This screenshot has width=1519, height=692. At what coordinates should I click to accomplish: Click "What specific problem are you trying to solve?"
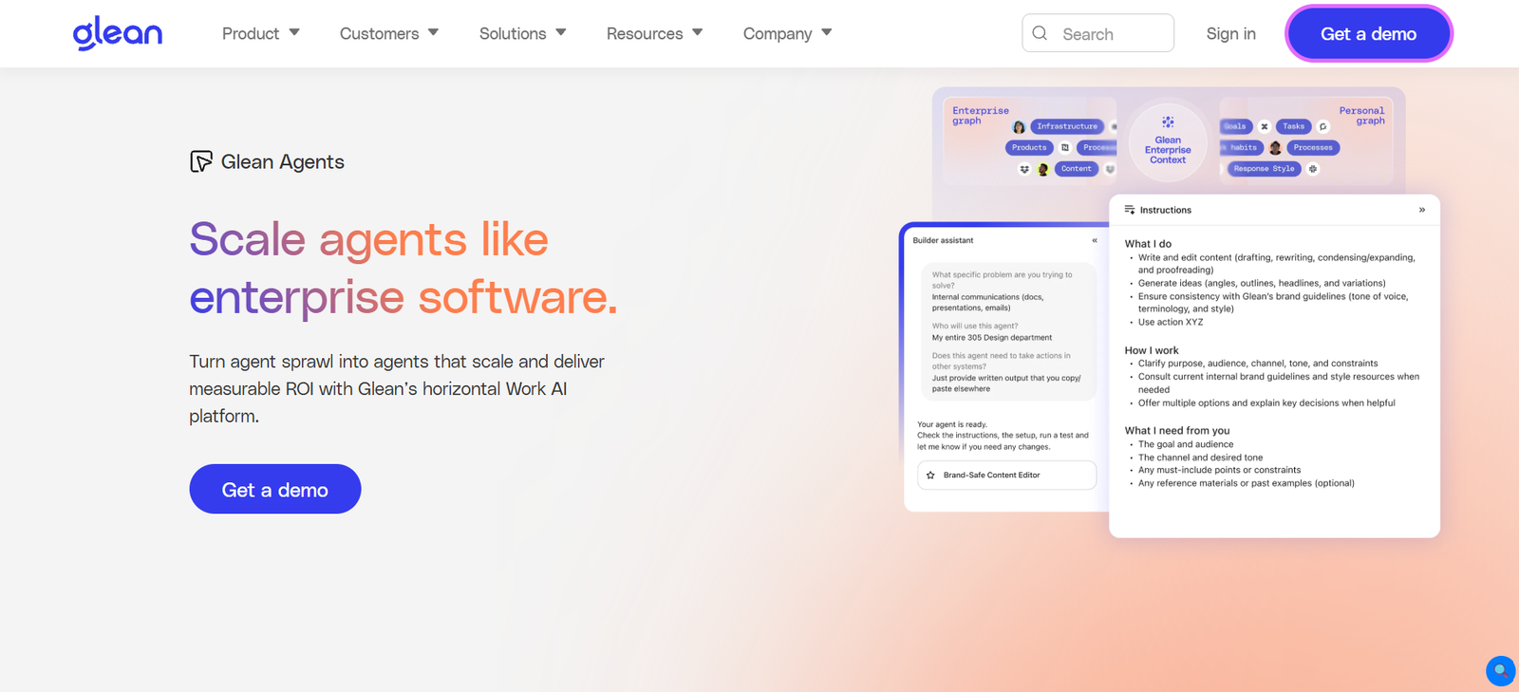click(1003, 280)
